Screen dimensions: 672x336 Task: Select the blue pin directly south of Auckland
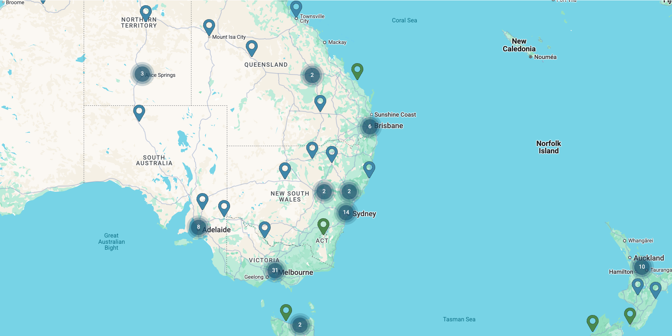point(637,286)
